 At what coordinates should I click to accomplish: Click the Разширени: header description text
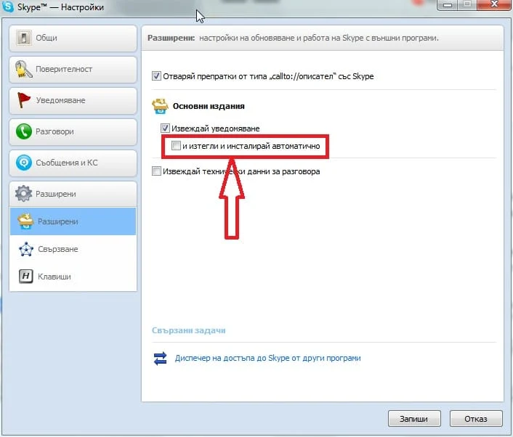293,38
